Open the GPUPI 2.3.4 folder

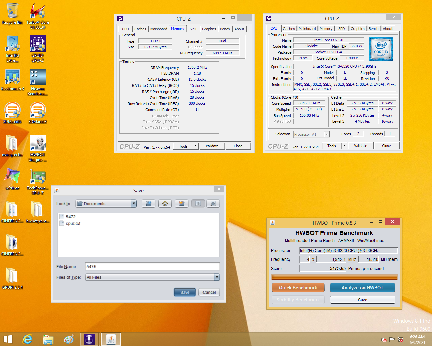coord(12,278)
